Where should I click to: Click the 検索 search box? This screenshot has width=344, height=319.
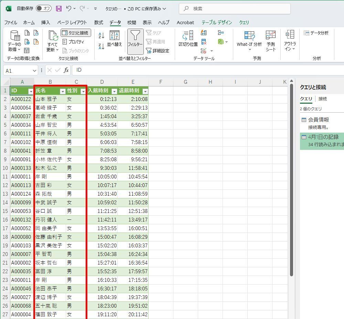[x=235, y=9]
